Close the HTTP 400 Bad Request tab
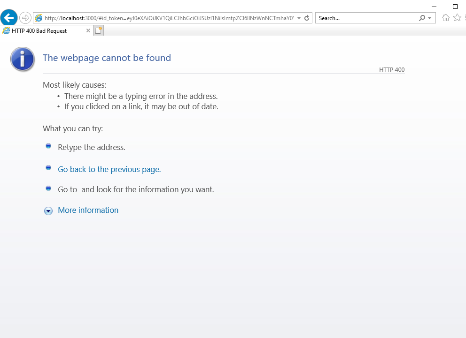The image size is (466, 338). tap(87, 30)
